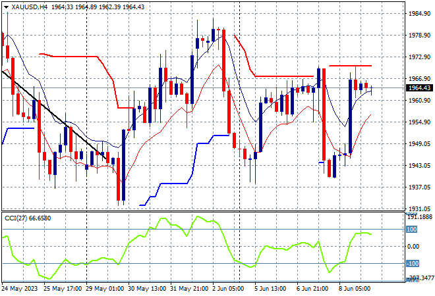Click the 8 Jun 05:00 time label
Image resolution: width=435 pixels, height=296 pixels.
[x=355, y=289]
